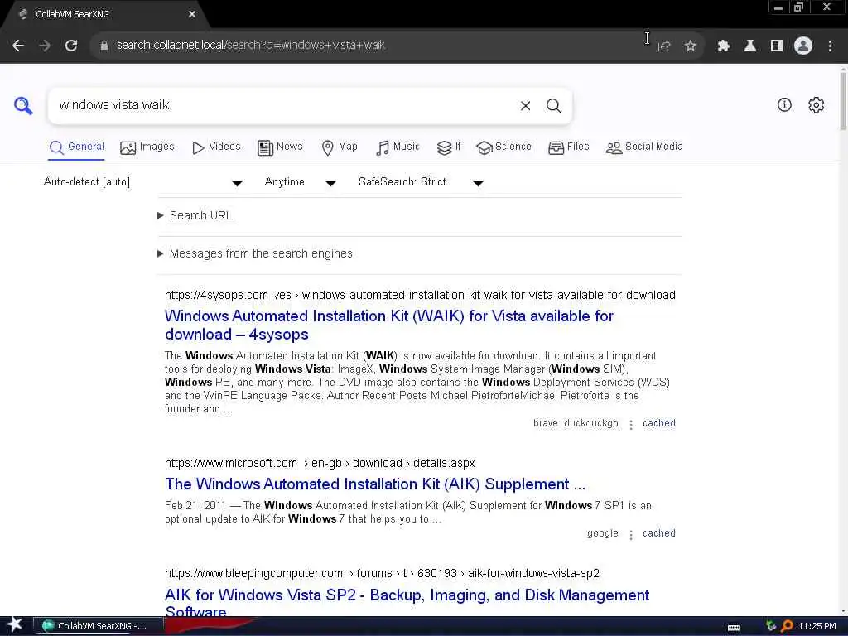Image resolution: width=848 pixels, height=636 pixels.
Task: Click the browser address bar URL
Action: click(x=250, y=46)
